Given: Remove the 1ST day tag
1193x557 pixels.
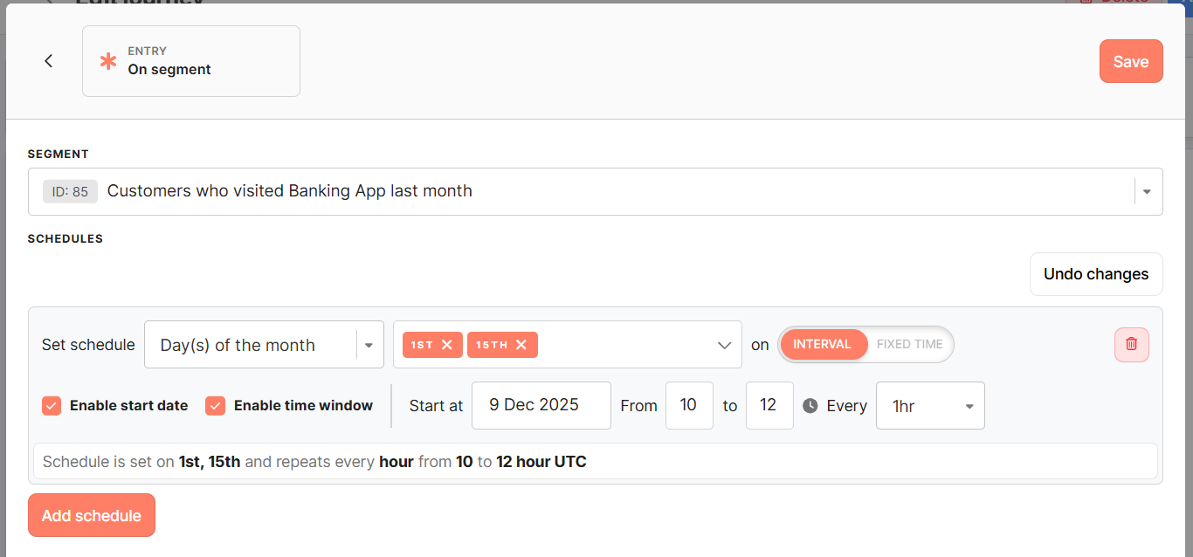Looking at the screenshot, I should coord(447,345).
